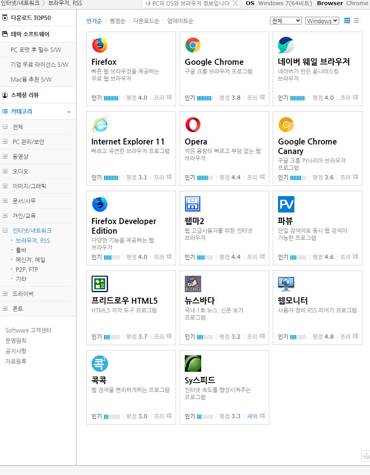370x475 pixels.
Task: Switch to list view layout
Action: pos(356,20)
